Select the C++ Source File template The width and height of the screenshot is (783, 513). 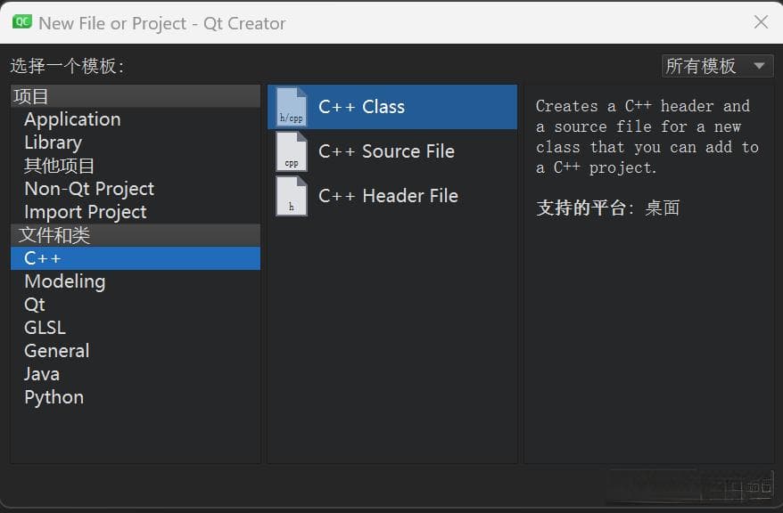point(392,151)
